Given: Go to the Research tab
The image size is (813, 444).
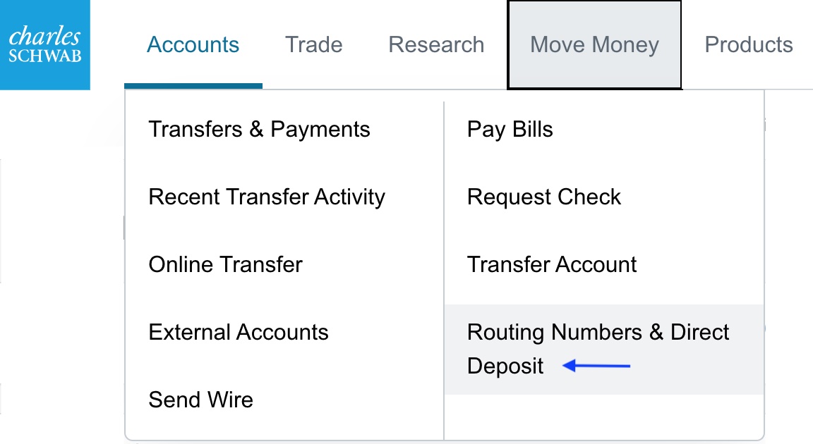Looking at the screenshot, I should (436, 45).
